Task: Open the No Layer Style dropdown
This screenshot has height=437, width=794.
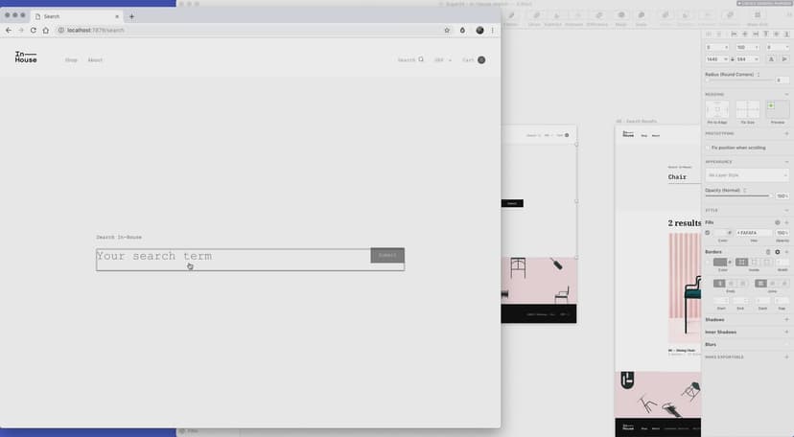Action: (x=746, y=175)
